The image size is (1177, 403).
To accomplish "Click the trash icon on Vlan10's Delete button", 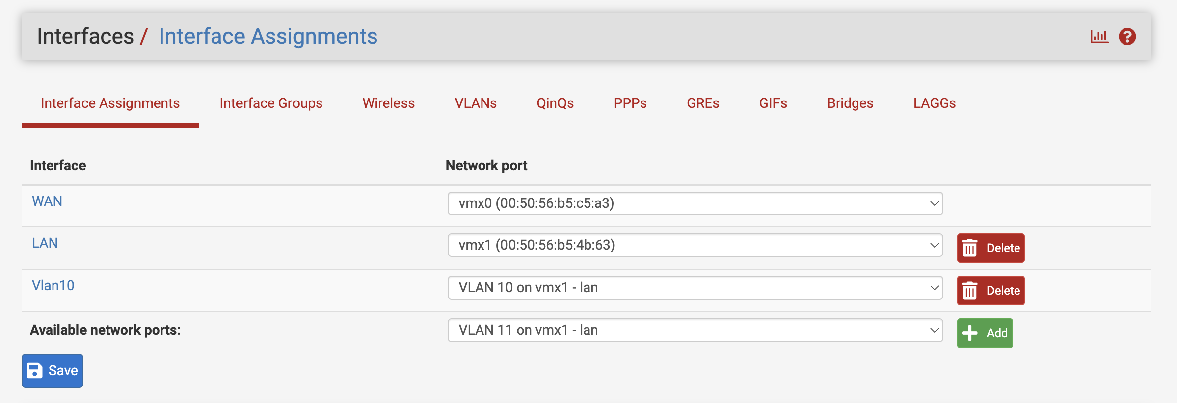I will [969, 291].
